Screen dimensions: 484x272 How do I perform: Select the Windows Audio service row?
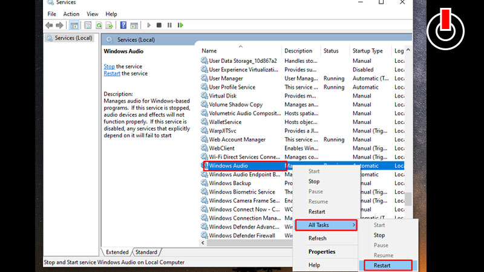(245, 166)
